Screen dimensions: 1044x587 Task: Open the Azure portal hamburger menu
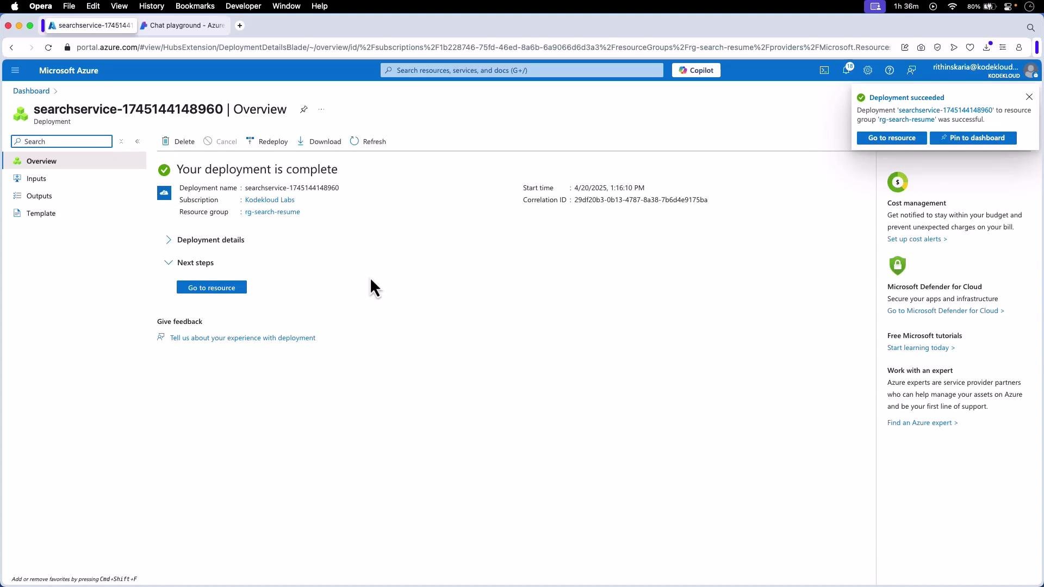(15, 71)
